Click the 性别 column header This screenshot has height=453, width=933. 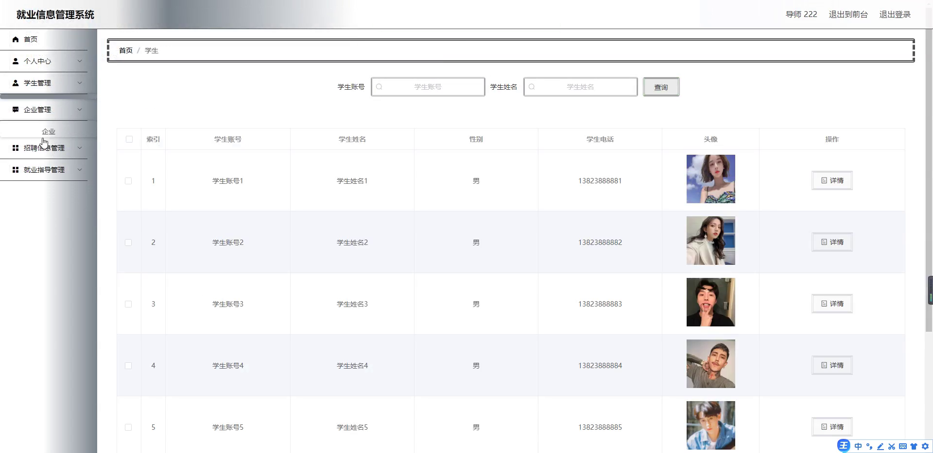[x=476, y=139]
